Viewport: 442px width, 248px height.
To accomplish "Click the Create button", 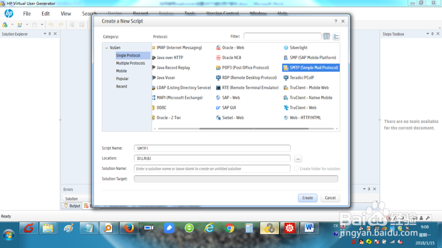I will tap(308, 198).
